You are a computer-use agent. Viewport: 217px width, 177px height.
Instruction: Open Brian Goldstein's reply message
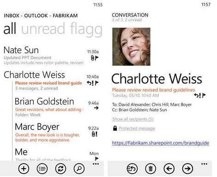click(x=57, y=107)
